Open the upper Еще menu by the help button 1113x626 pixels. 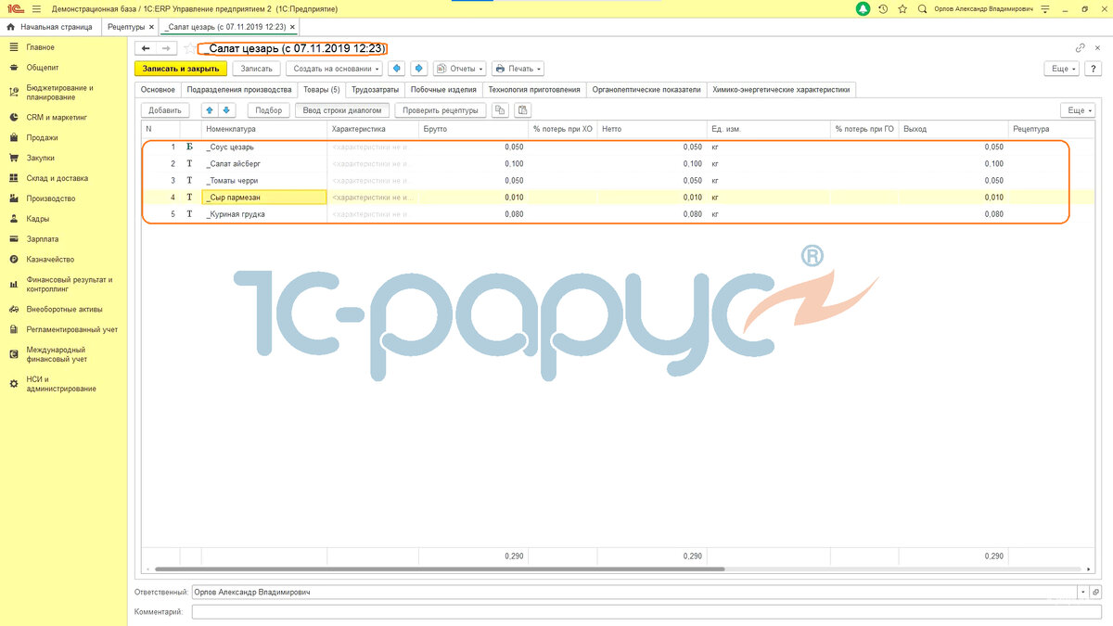click(x=1062, y=69)
